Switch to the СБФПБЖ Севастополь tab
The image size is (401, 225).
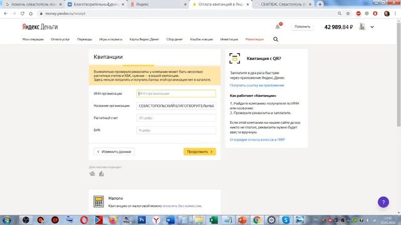click(283, 4)
